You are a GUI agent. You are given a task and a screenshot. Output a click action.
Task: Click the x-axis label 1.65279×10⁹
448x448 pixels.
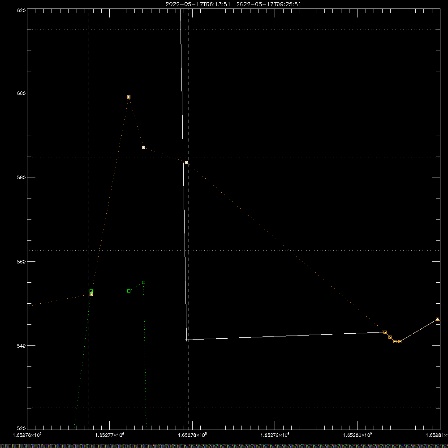pos(275,435)
